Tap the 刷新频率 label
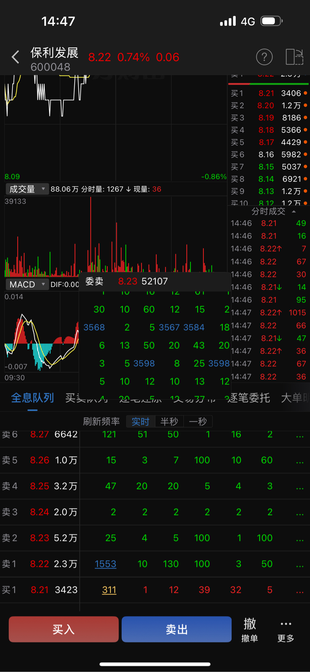The height and width of the screenshot is (672, 310). 101,421
